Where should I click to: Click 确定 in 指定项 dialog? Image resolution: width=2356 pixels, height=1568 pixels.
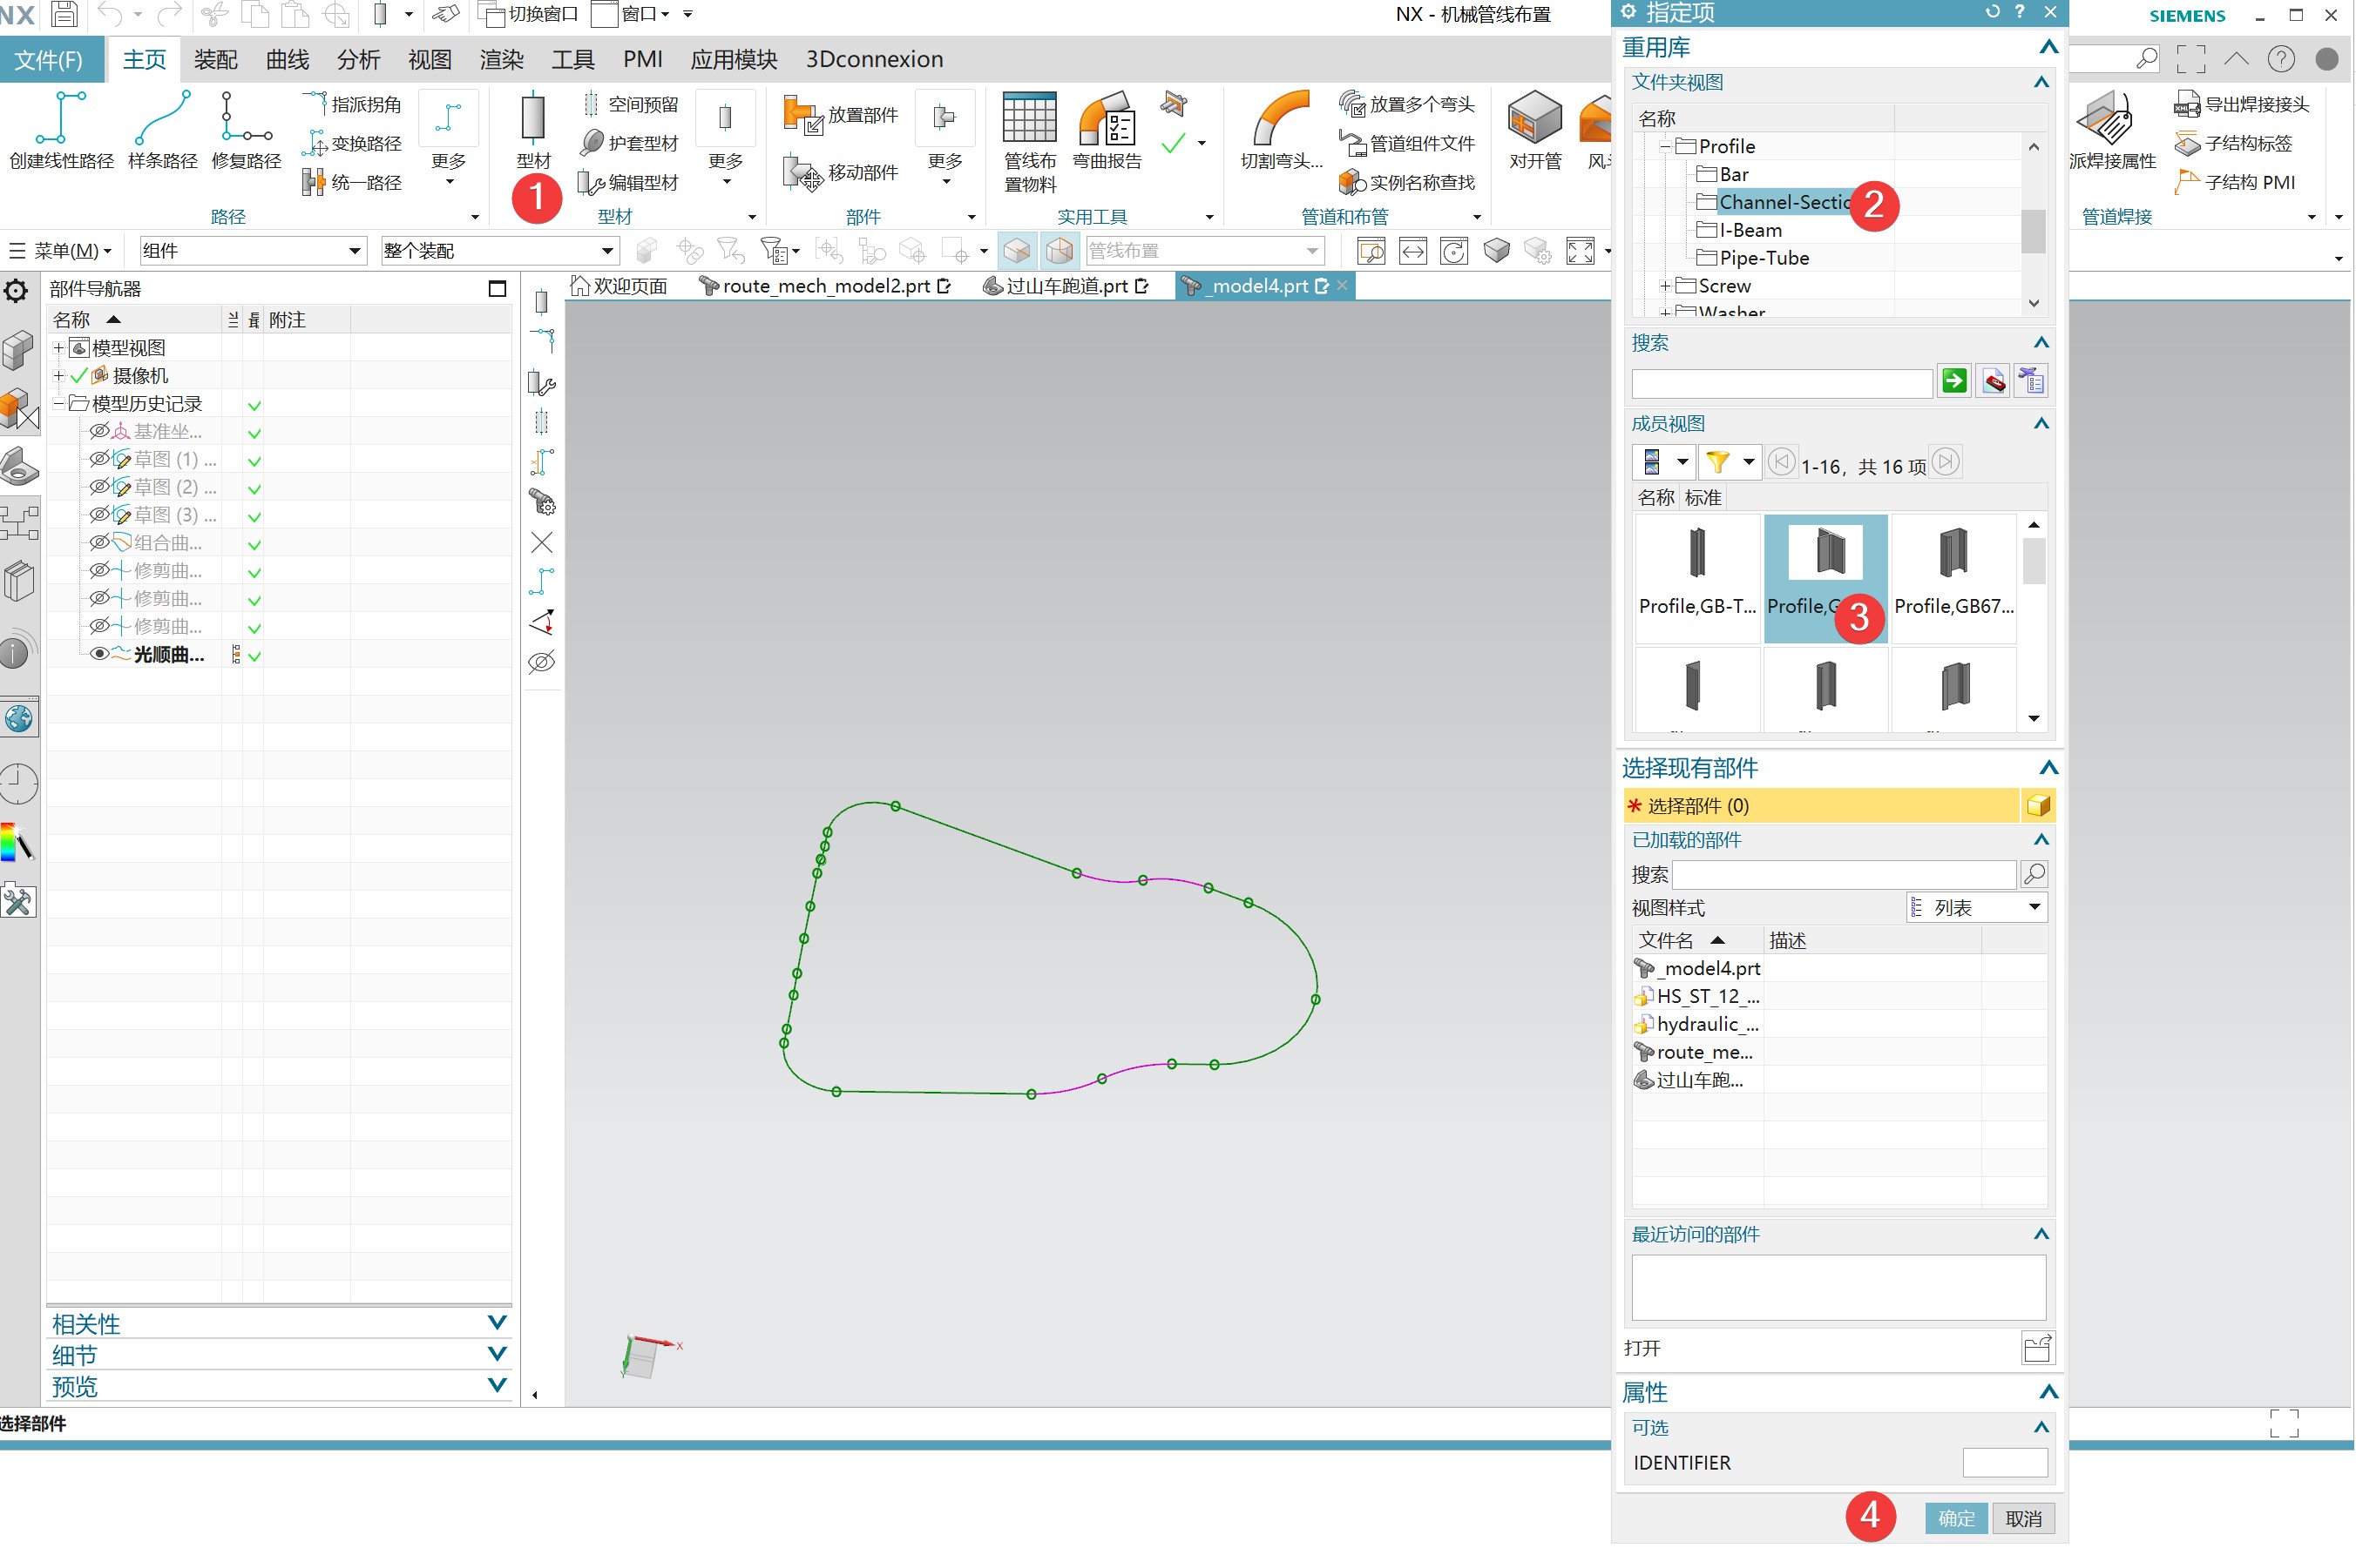tap(1956, 1518)
